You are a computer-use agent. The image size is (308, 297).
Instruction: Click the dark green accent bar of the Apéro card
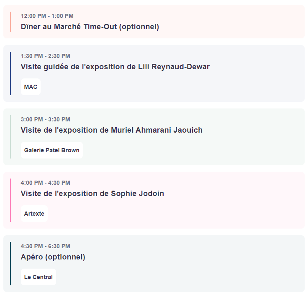point(10,264)
